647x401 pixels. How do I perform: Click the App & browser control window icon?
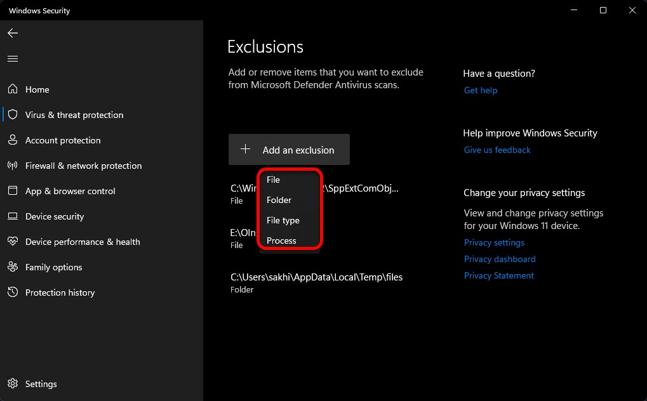(13, 190)
